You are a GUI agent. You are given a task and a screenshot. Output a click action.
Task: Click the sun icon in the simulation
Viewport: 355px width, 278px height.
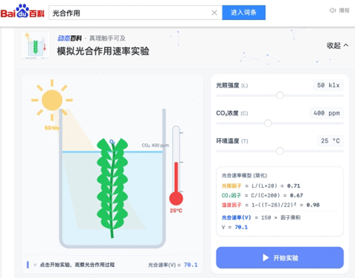pyautogui.click(x=52, y=100)
